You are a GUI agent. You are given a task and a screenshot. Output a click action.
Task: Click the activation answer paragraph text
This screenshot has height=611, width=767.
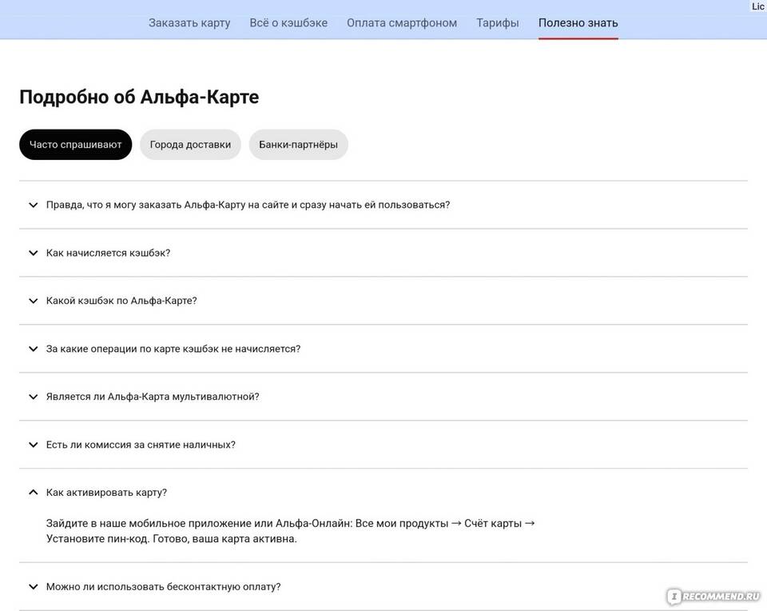[291, 531]
